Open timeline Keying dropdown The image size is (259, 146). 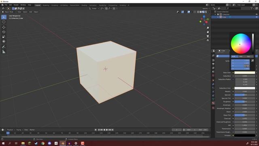[19, 130]
